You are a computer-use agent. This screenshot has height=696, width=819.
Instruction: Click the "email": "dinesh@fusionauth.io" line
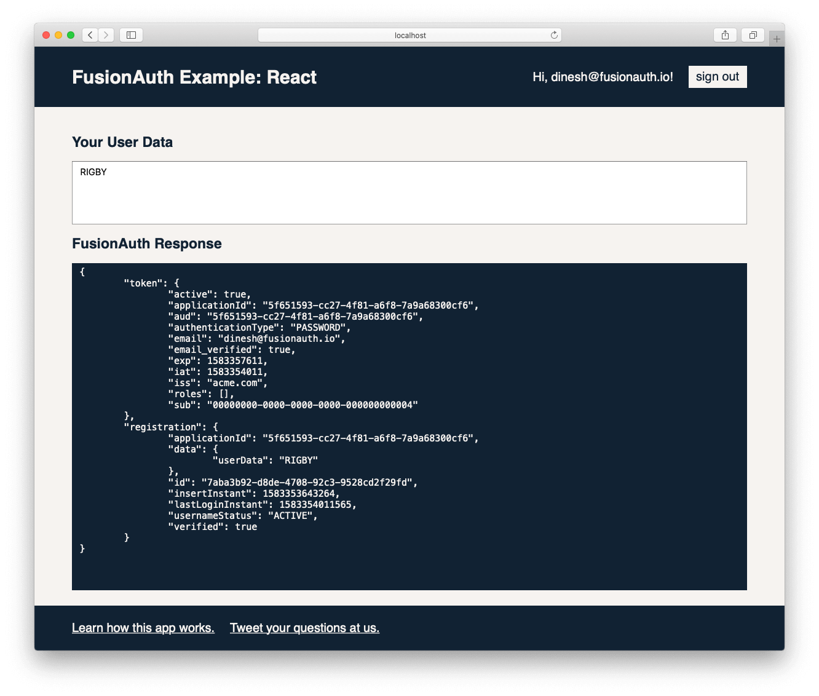click(257, 338)
